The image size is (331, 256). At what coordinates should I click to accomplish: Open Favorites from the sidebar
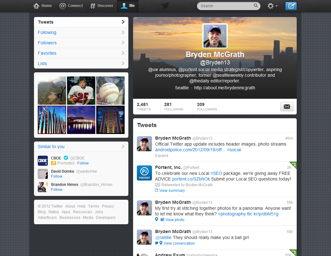coord(48,53)
